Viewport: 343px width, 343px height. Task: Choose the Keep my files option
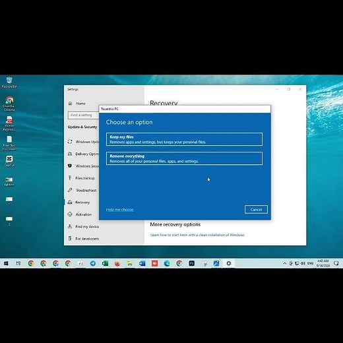tap(184, 139)
